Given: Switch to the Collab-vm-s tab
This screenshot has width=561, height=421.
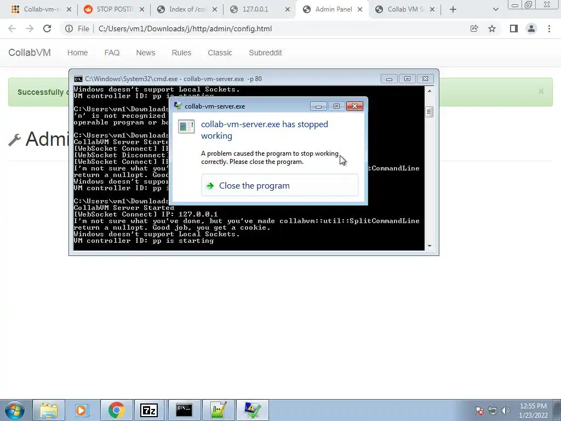Looking at the screenshot, I should [x=41, y=9].
